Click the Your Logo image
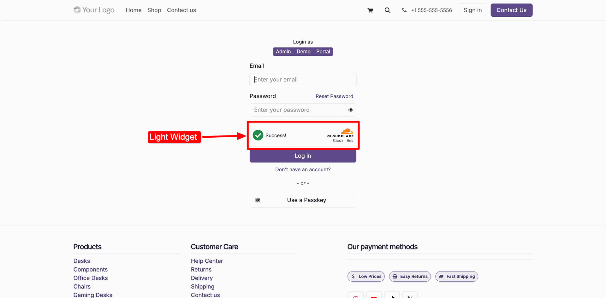Image resolution: width=606 pixels, height=298 pixels. coord(94,10)
